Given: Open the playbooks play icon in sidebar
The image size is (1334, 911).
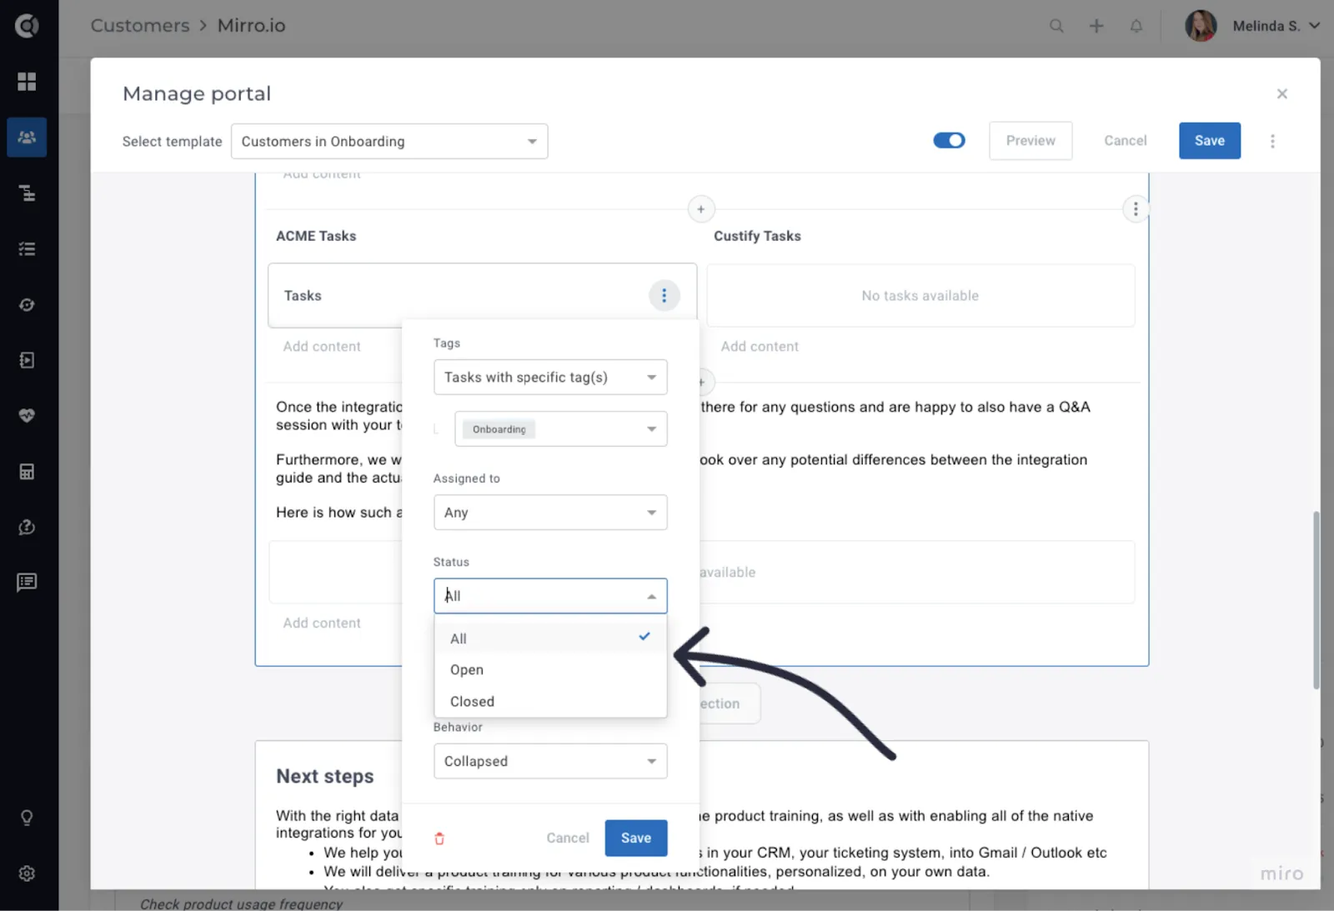Looking at the screenshot, I should click(27, 360).
